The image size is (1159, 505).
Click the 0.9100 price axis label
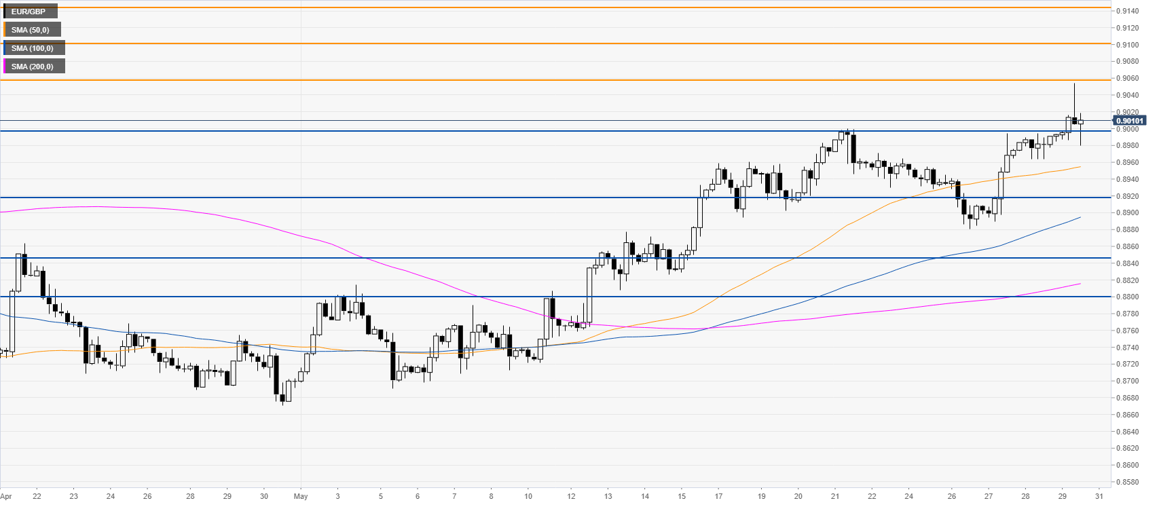click(x=1129, y=45)
